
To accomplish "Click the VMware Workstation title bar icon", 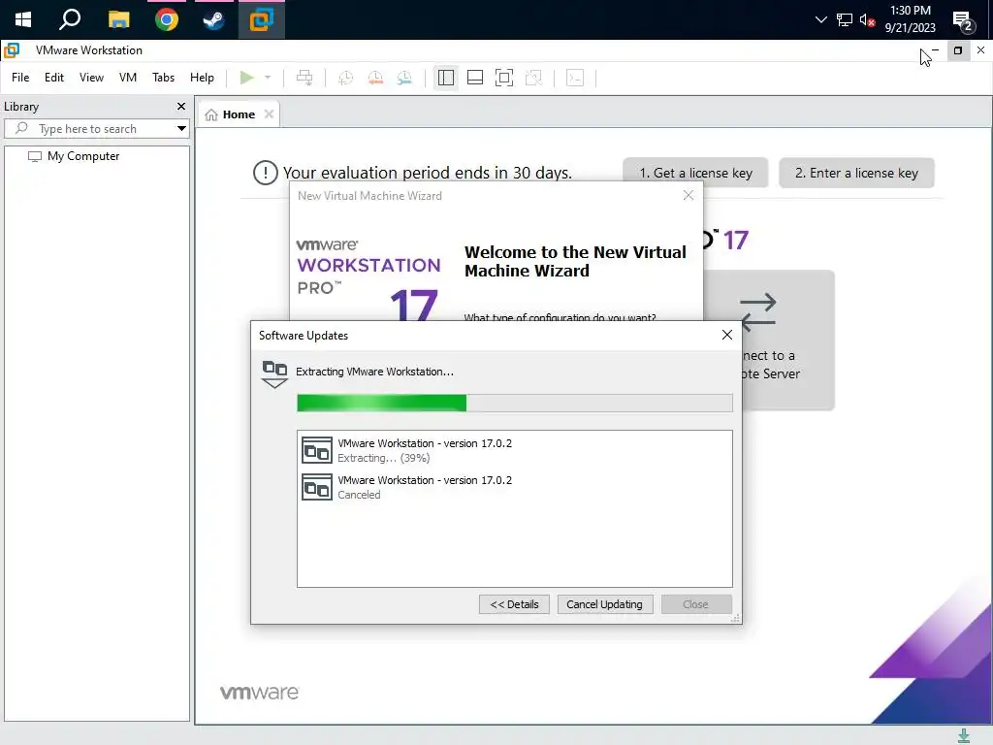I will [x=12, y=50].
